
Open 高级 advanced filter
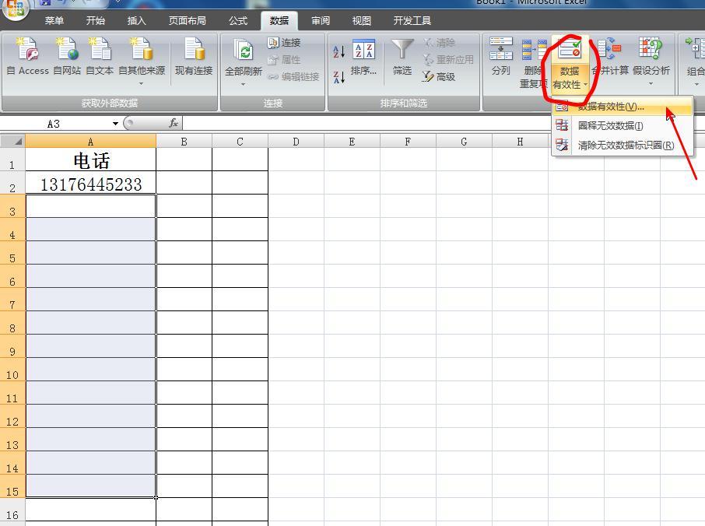[440, 77]
